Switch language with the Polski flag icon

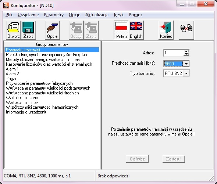(121, 30)
